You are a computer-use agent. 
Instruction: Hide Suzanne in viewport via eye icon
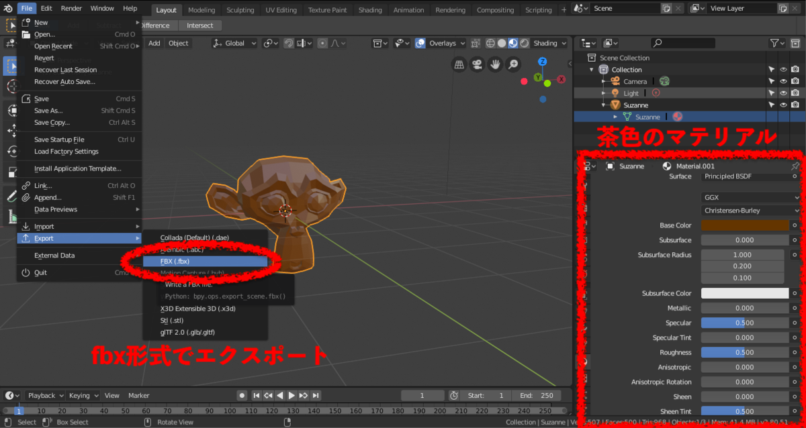click(783, 105)
